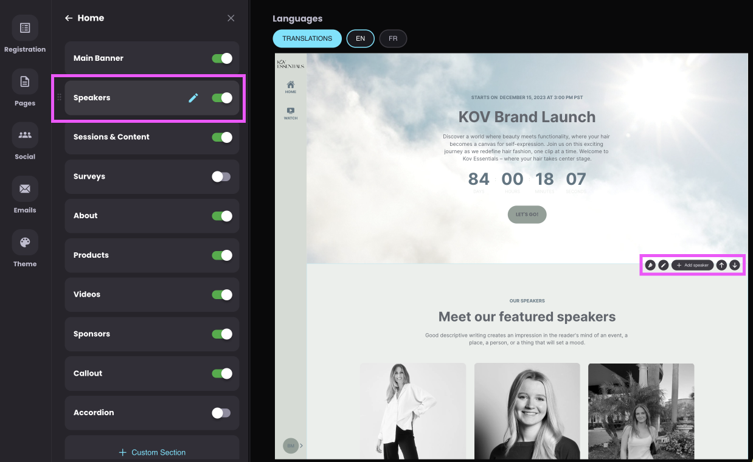Screen dimensions: 753x462
Task: Edit the Speakers section with pencil icon
Action: click(193, 98)
